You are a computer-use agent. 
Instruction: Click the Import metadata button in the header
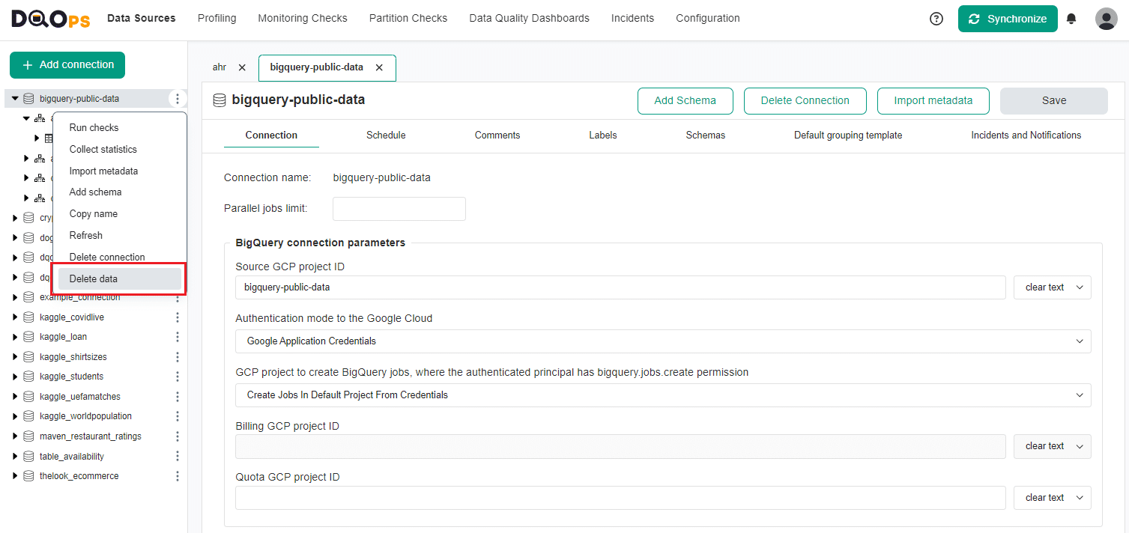(933, 101)
